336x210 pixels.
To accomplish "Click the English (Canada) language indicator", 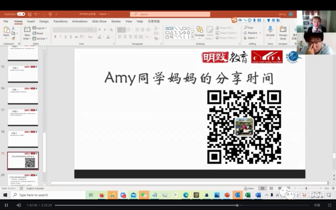I will [35, 188].
